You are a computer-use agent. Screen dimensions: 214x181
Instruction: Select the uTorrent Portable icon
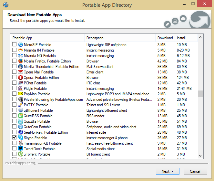(21, 154)
